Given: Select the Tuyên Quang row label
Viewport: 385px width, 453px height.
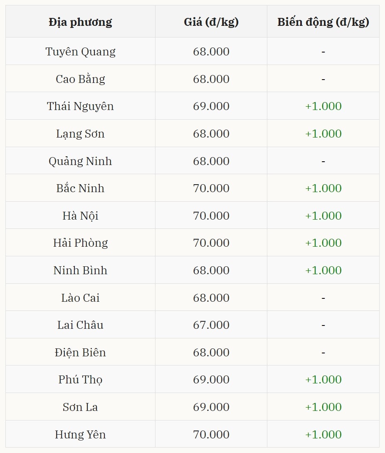Looking at the screenshot, I should [x=80, y=52].
